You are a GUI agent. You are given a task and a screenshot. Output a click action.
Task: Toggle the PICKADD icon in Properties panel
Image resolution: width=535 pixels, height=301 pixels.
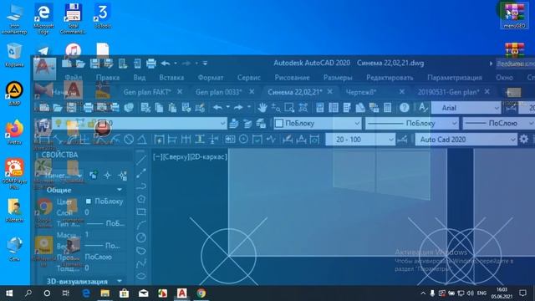(93, 176)
